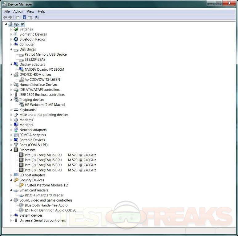
Task: Expand Universal Serial Bus controllers
Action: pyautogui.click(x=11, y=220)
